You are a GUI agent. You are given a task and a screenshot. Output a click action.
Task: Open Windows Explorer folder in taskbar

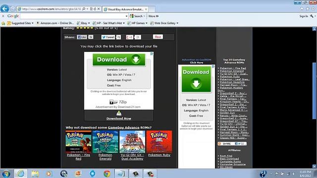(x=35, y=174)
